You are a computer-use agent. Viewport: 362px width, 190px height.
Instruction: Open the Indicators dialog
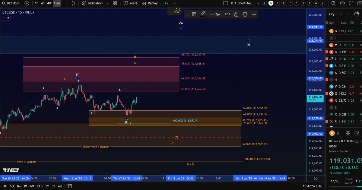92,3
